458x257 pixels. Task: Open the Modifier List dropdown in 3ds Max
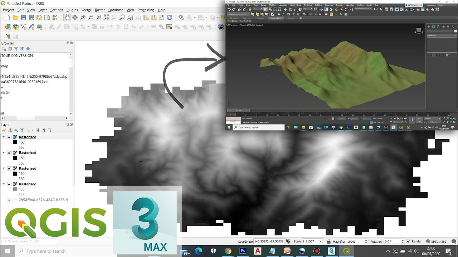coord(442,35)
